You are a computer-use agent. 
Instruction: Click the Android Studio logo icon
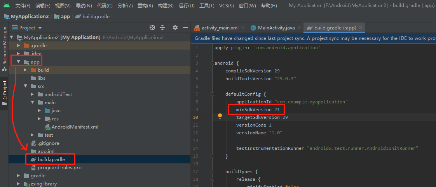coord(6,5)
